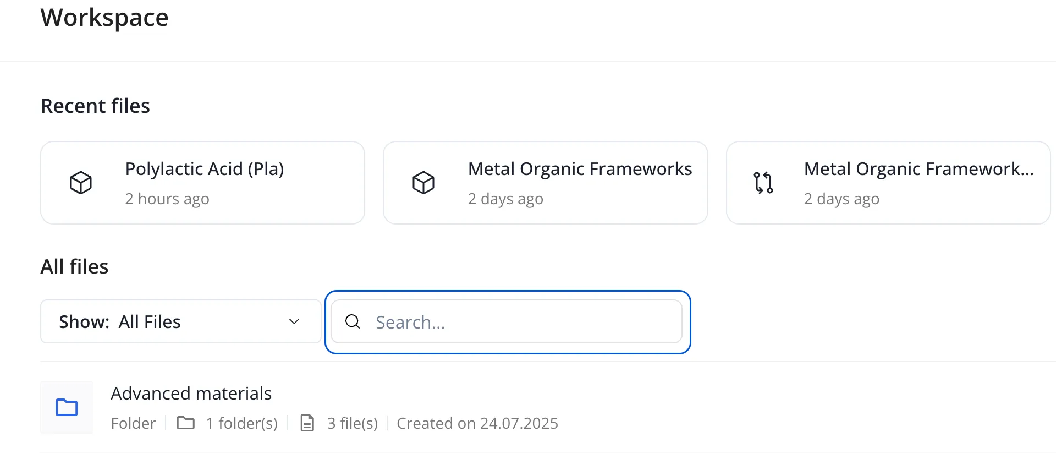
Task: Open the Advanced materials folder name
Action: [191, 394]
